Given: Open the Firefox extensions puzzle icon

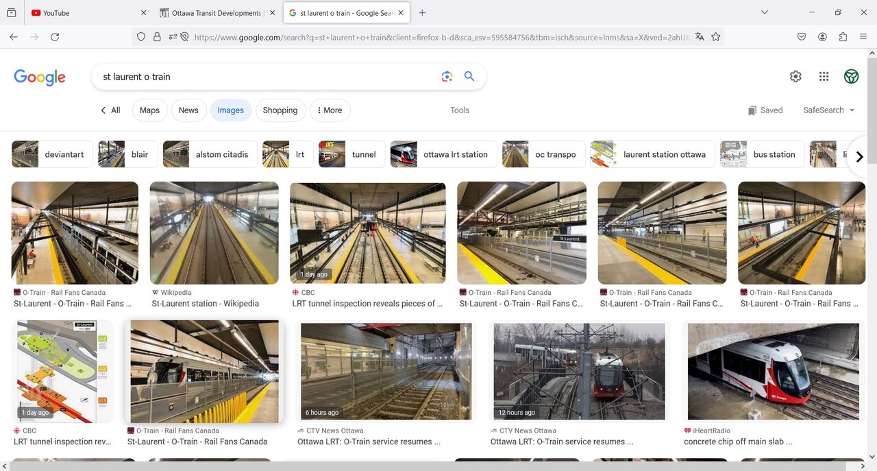Looking at the screenshot, I should 843,37.
